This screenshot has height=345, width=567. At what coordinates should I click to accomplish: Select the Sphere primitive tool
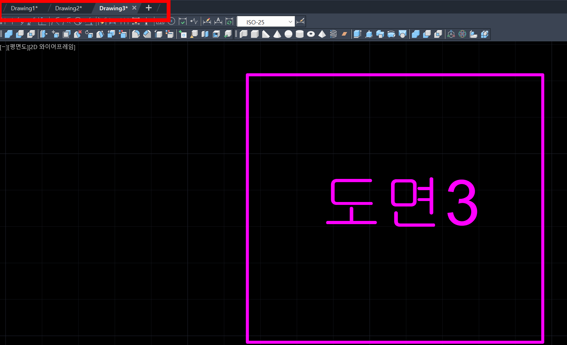(289, 34)
